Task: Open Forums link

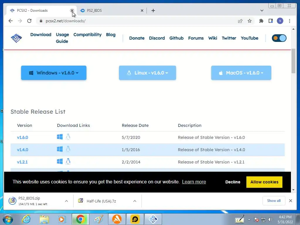Action: (x=196, y=38)
